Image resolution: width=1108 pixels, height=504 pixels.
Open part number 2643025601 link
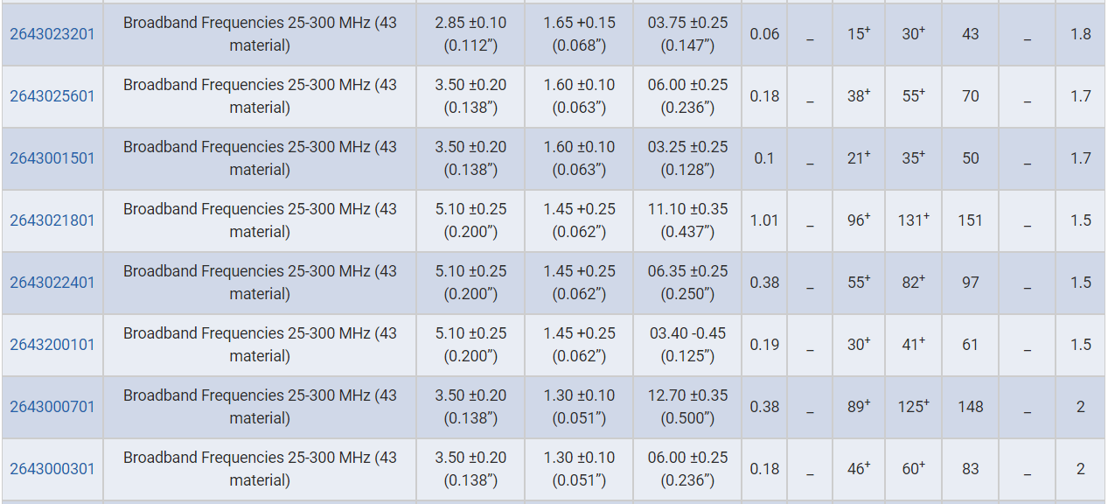[52, 96]
